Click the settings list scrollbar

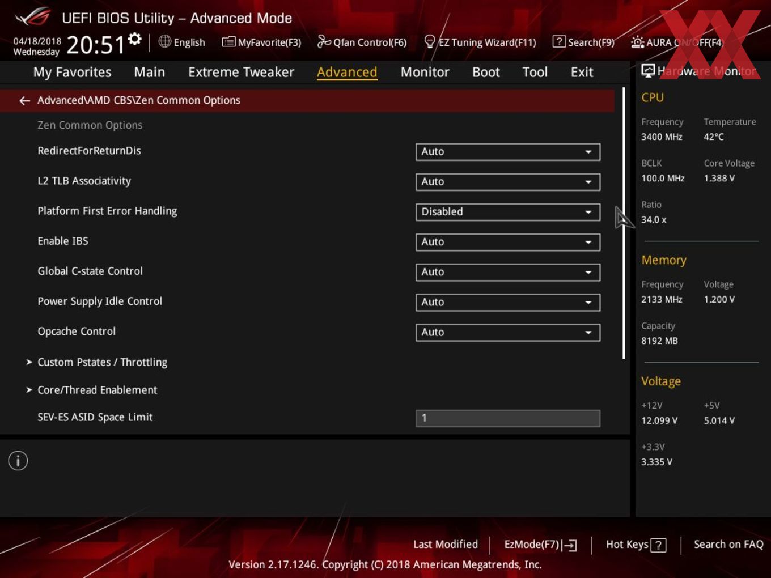pos(624,223)
